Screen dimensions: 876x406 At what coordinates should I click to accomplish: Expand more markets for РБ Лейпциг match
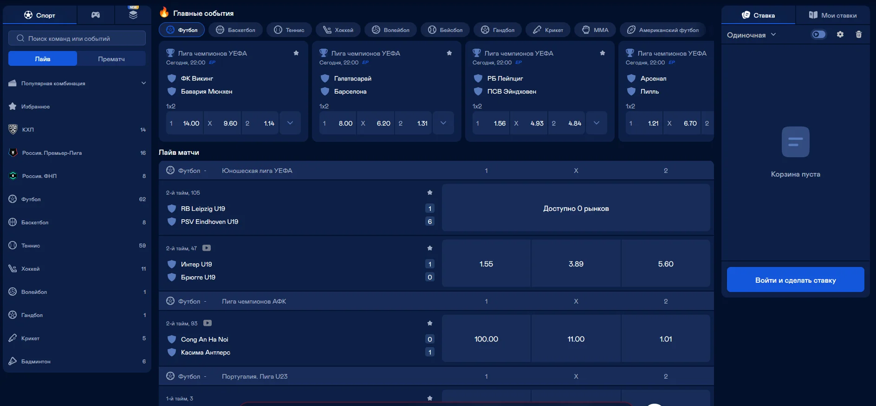click(x=597, y=123)
